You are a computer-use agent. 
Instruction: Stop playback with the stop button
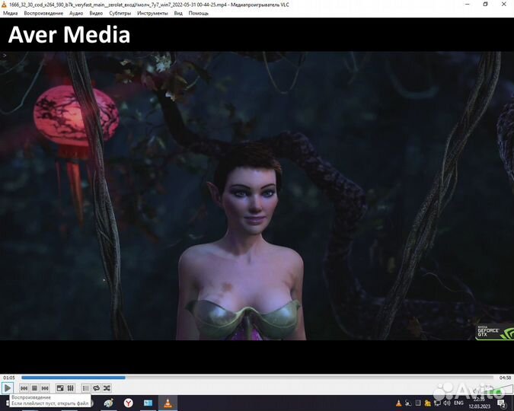pos(34,388)
